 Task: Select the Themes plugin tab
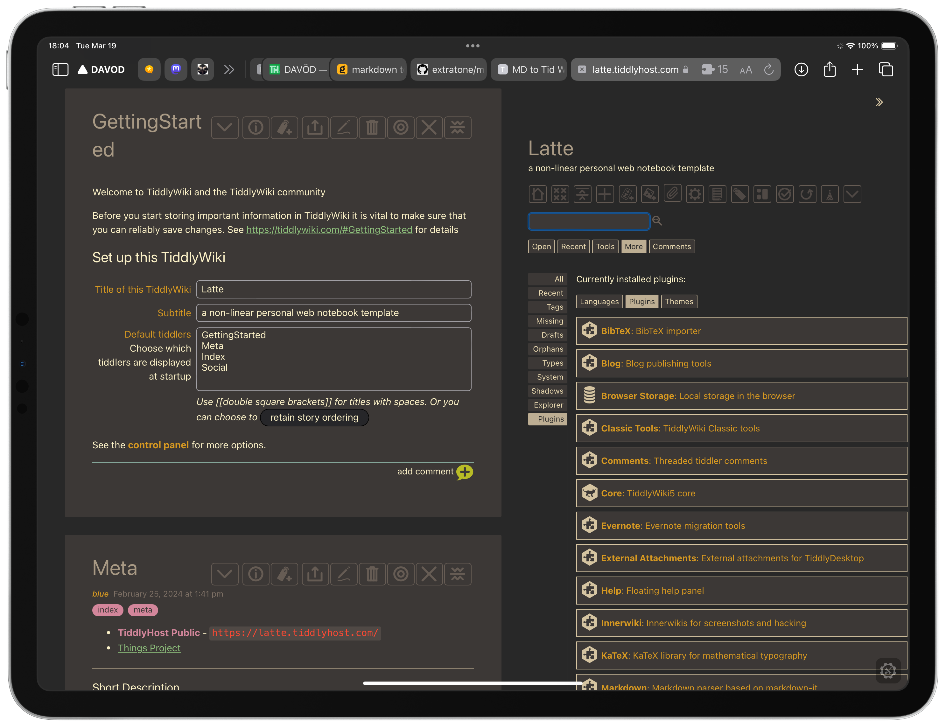(x=678, y=301)
